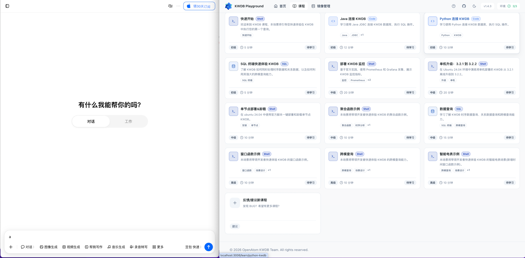Open the 更多 tools menu
The image size is (525, 258).
tap(158, 247)
